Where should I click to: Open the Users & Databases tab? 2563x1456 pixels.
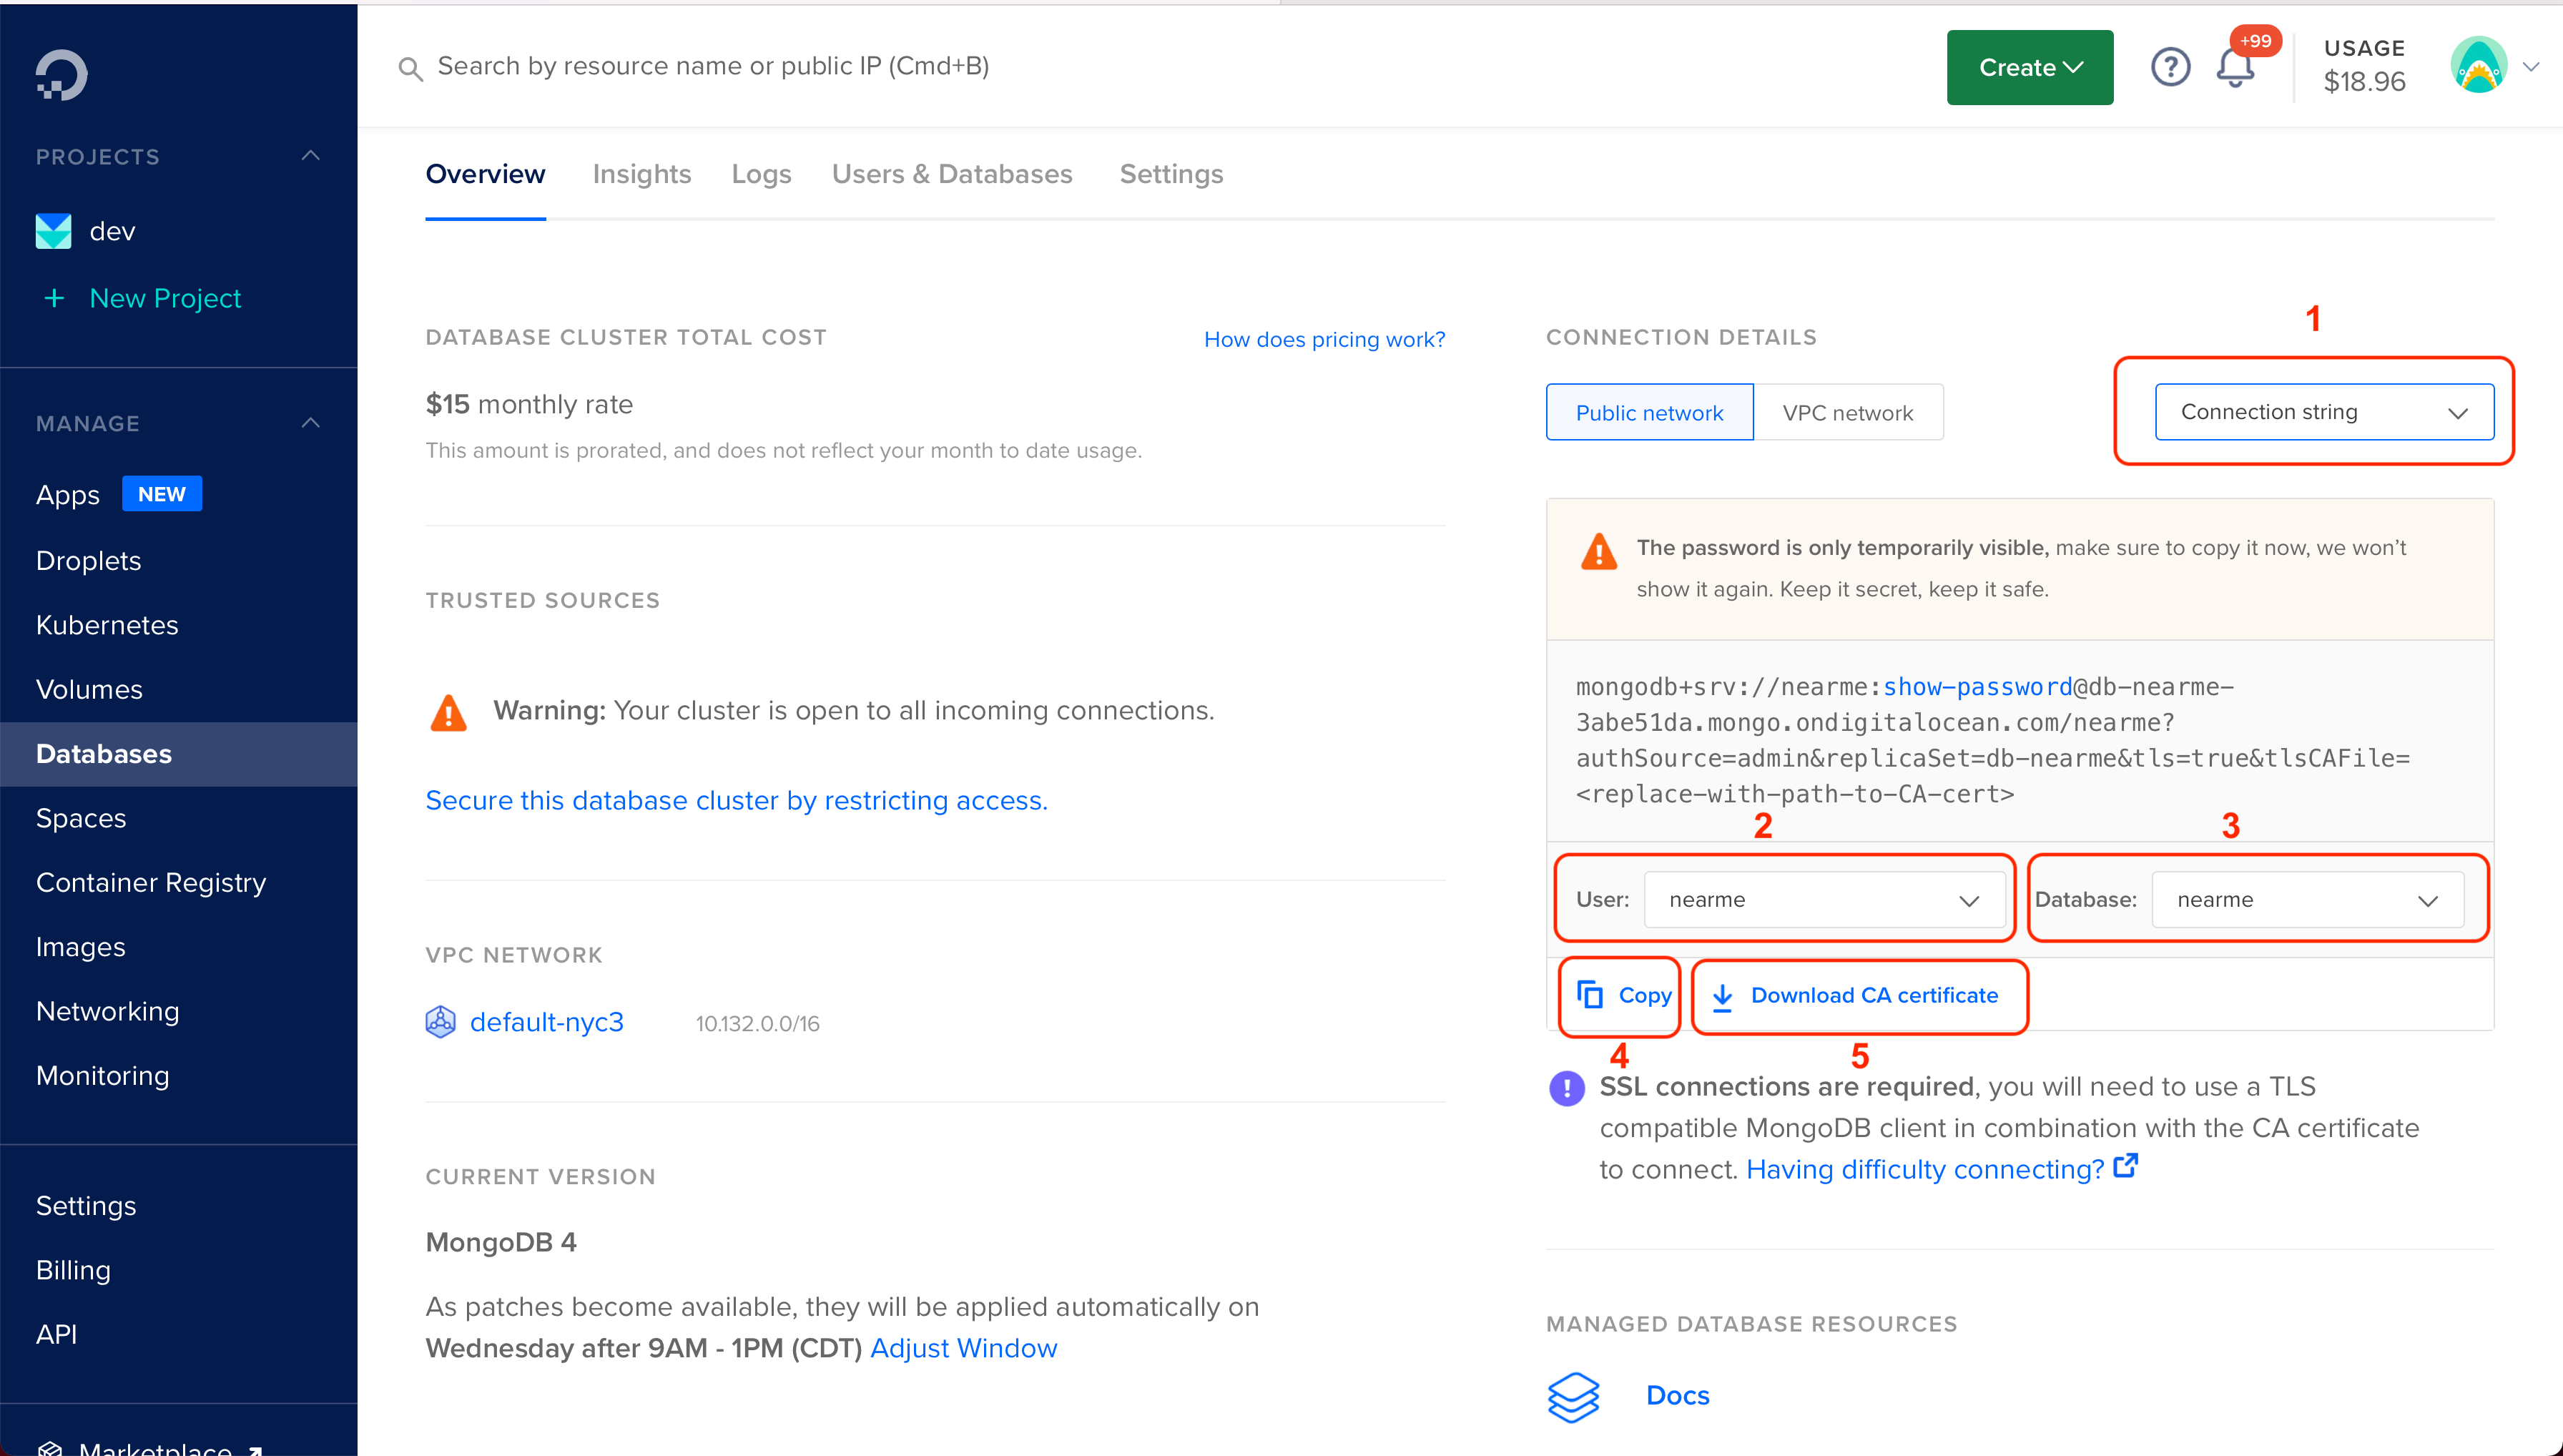(x=951, y=174)
